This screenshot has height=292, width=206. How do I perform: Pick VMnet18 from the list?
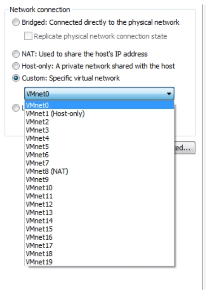[99, 253]
